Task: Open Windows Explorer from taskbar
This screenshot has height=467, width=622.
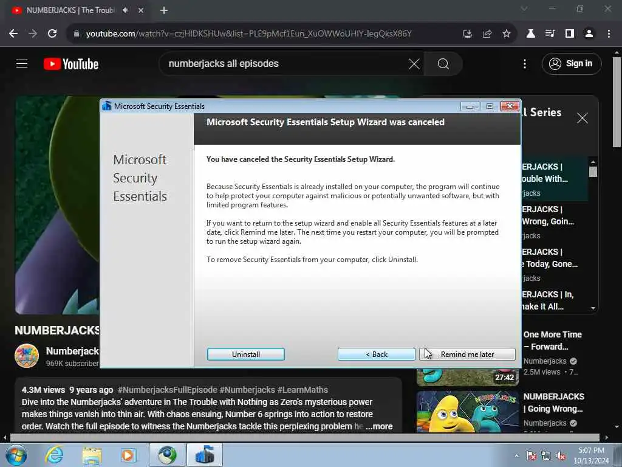Action: (92, 455)
